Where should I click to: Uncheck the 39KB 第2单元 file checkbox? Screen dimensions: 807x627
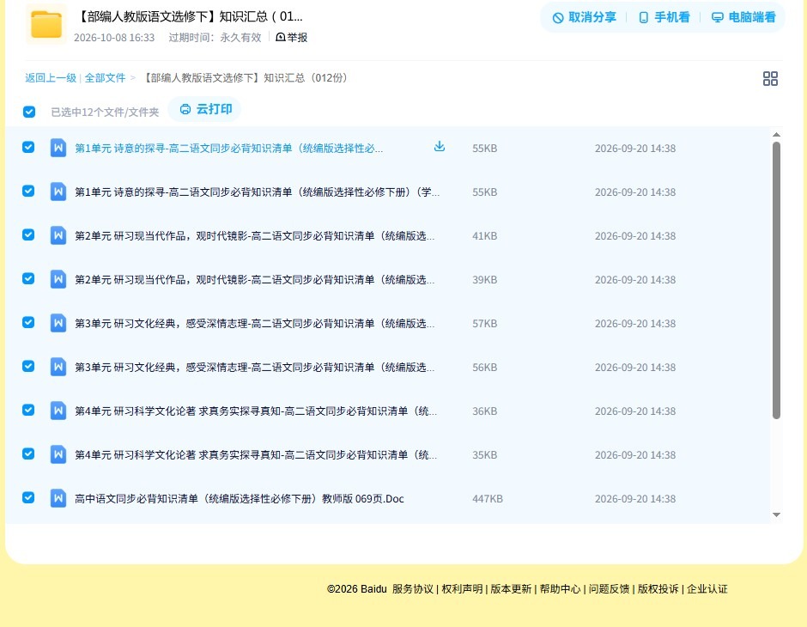28,278
